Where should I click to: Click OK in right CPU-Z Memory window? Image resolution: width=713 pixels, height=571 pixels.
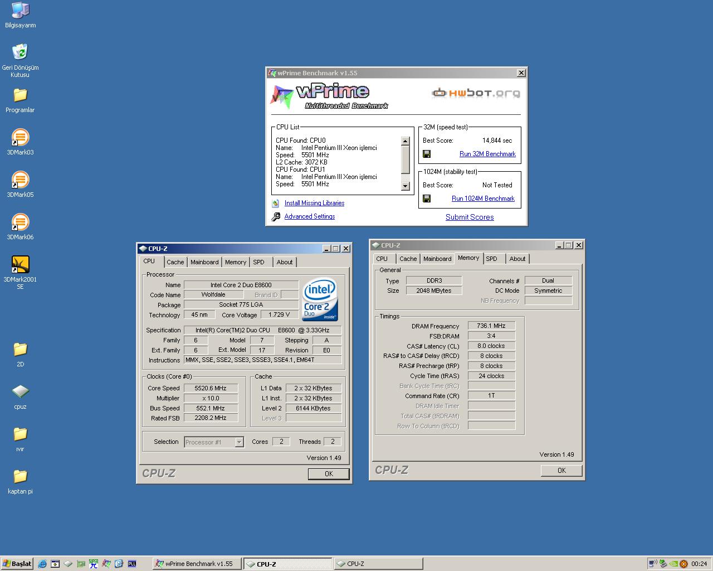(x=561, y=470)
